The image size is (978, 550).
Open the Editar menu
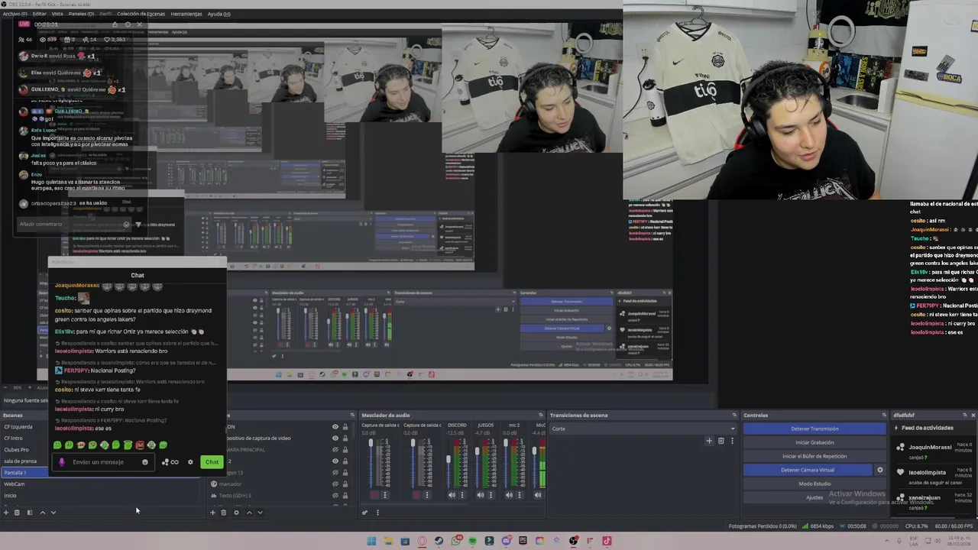pyautogui.click(x=39, y=14)
